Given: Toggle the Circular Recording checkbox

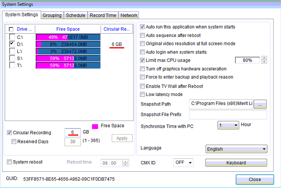Looking at the screenshot, I should click(10, 133).
